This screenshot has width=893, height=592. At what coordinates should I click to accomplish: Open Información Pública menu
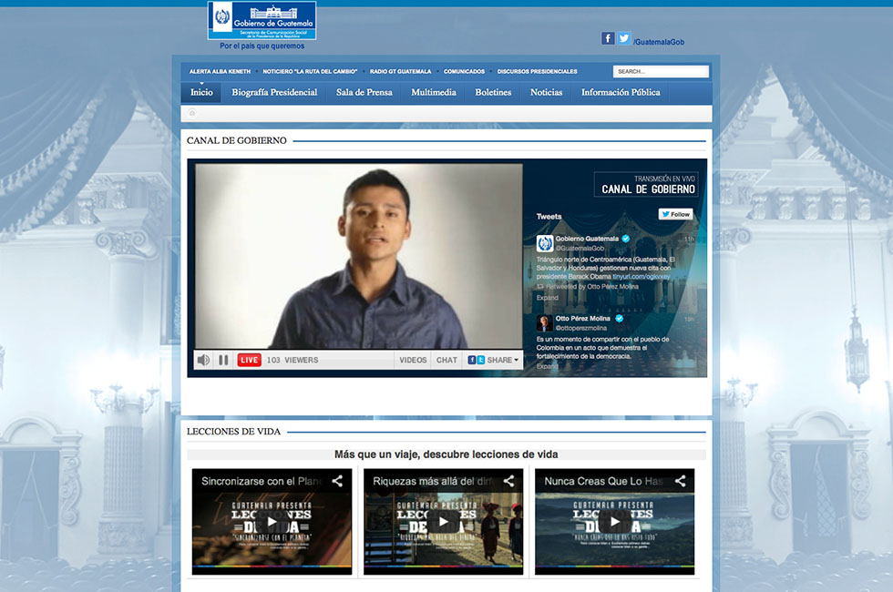(x=621, y=92)
